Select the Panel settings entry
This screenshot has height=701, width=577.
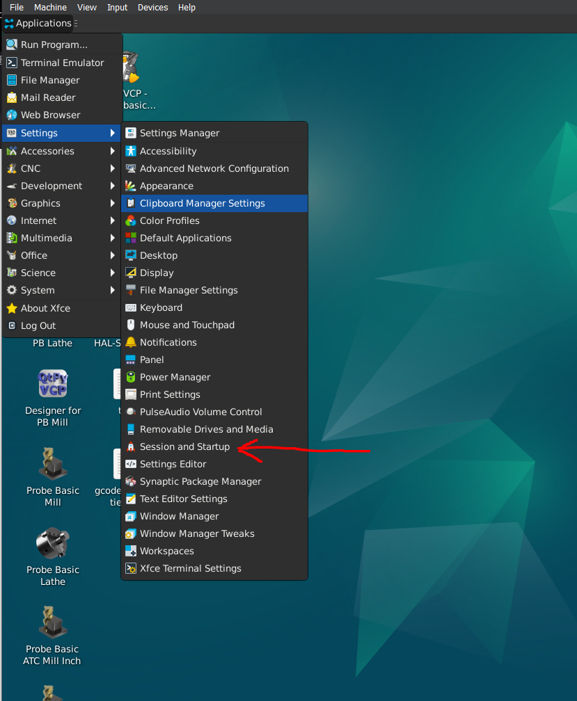pyautogui.click(x=214, y=360)
